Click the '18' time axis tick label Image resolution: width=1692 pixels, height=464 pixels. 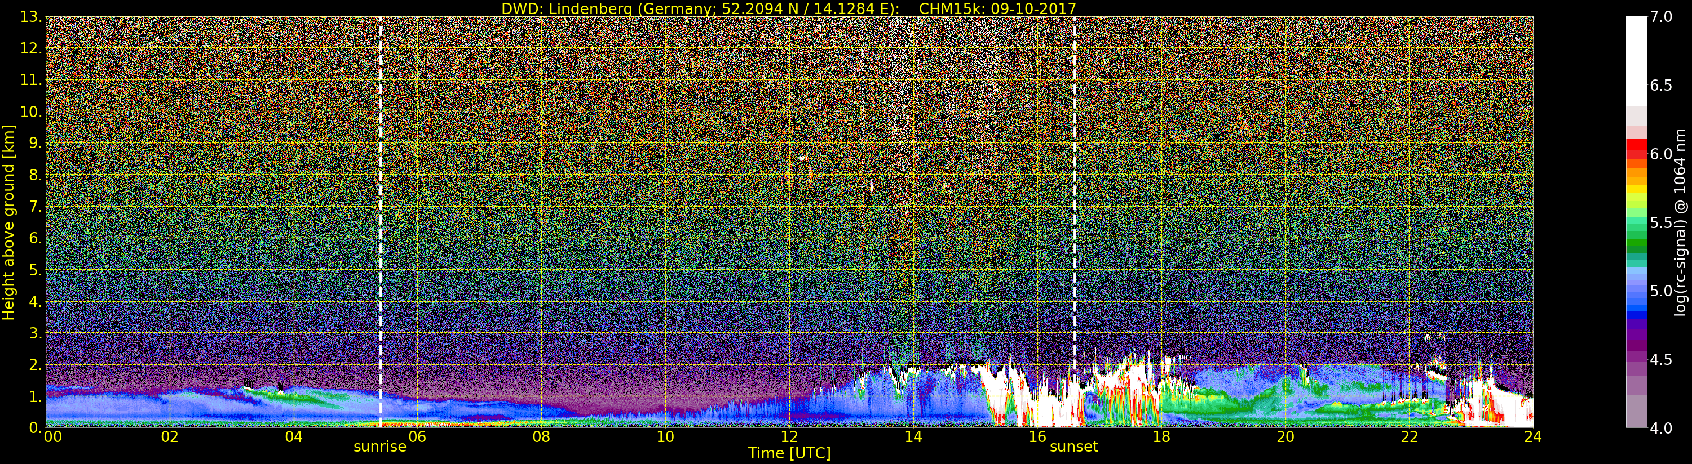click(1161, 437)
